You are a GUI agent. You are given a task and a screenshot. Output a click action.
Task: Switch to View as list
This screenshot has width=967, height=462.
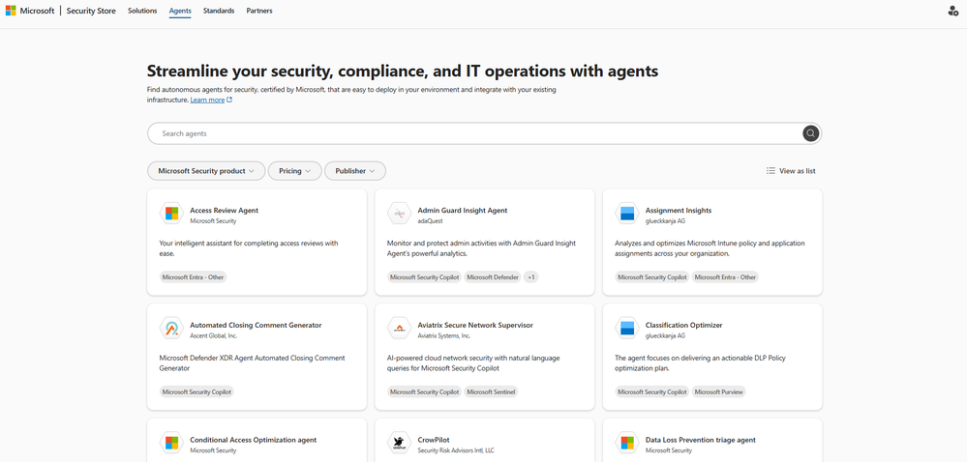click(x=791, y=171)
